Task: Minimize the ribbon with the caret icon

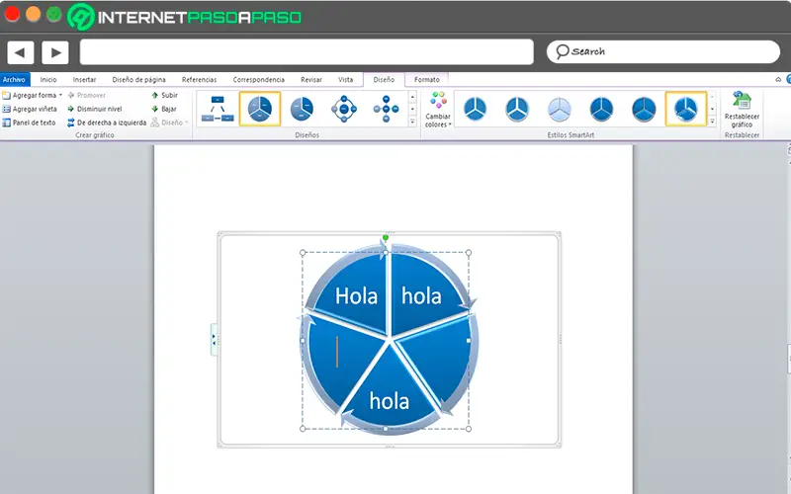Action: (778, 80)
